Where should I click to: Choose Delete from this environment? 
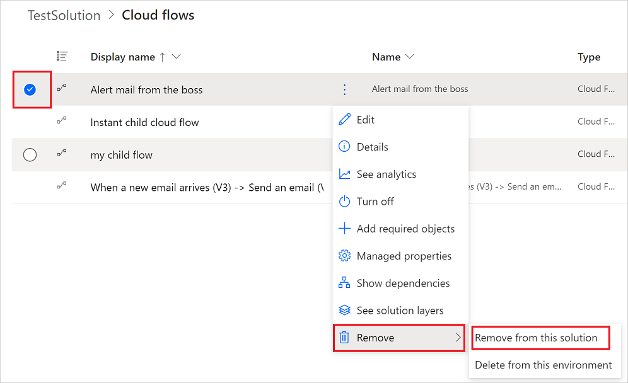[x=542, y=365]
